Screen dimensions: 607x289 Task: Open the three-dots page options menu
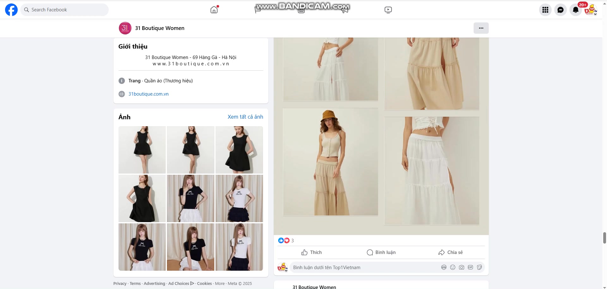tap(481, 28)
